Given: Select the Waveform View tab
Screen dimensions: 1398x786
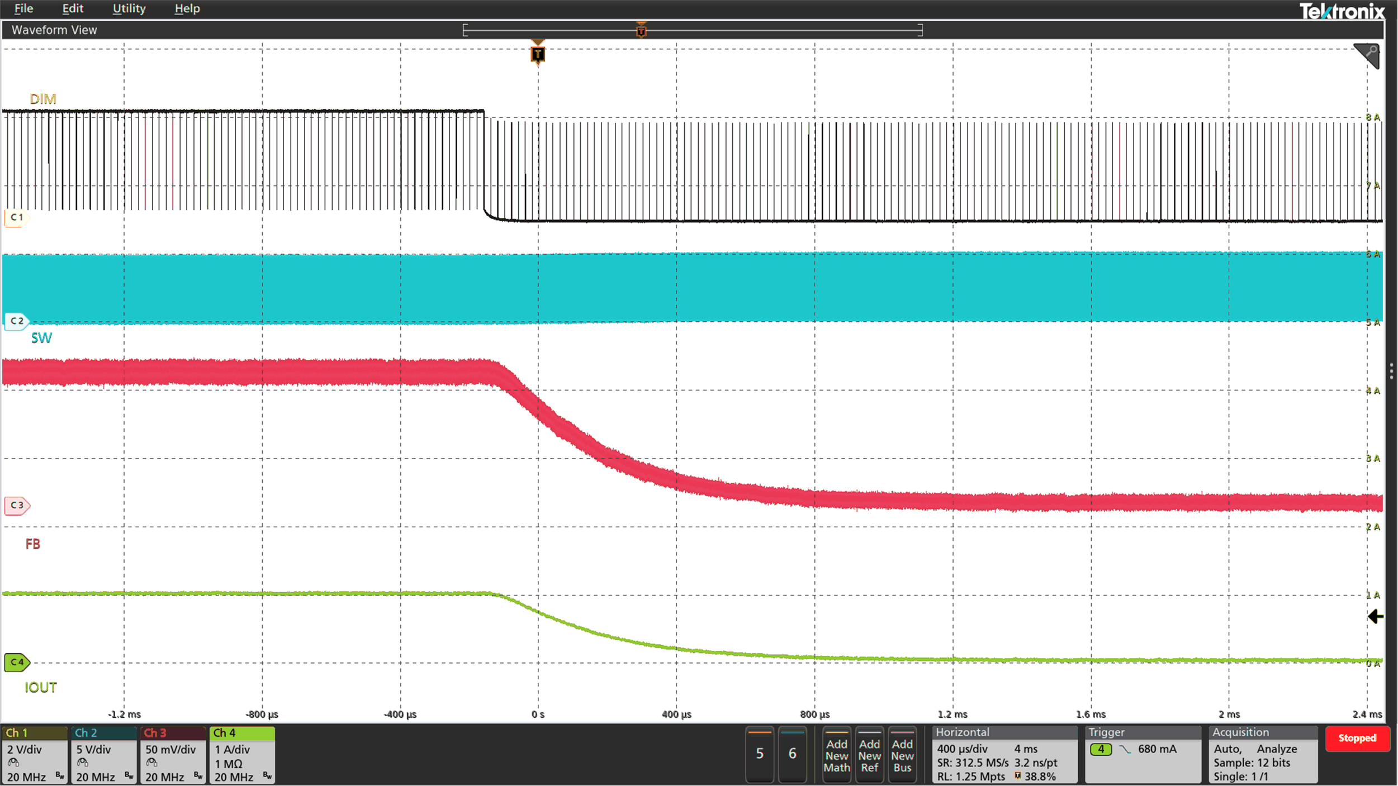Looking at the screenshot, I should click(54, 30).
